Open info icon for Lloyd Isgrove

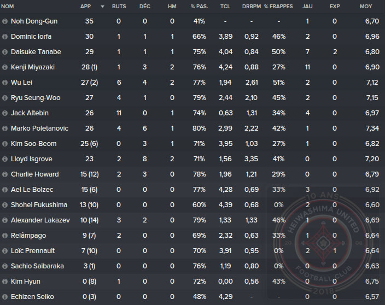click(x=5, y=159)
